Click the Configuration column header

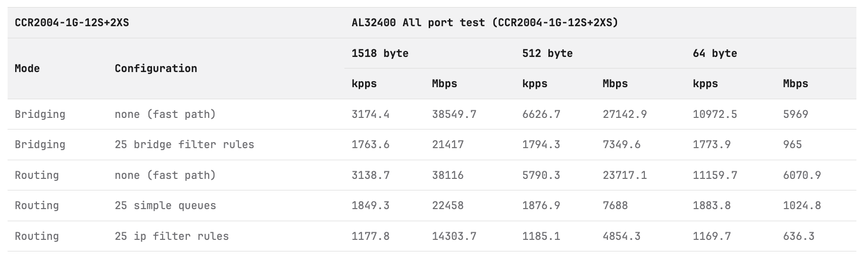156,69
